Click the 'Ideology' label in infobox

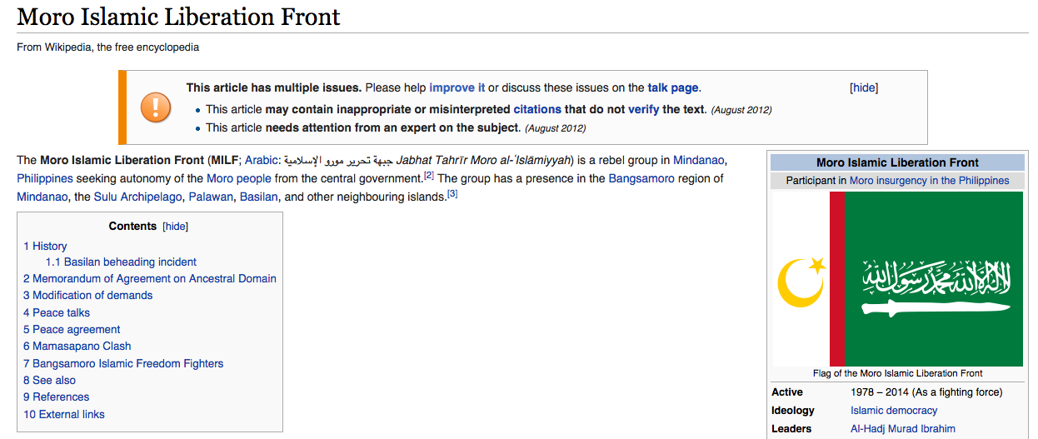[x=793, y=410]
